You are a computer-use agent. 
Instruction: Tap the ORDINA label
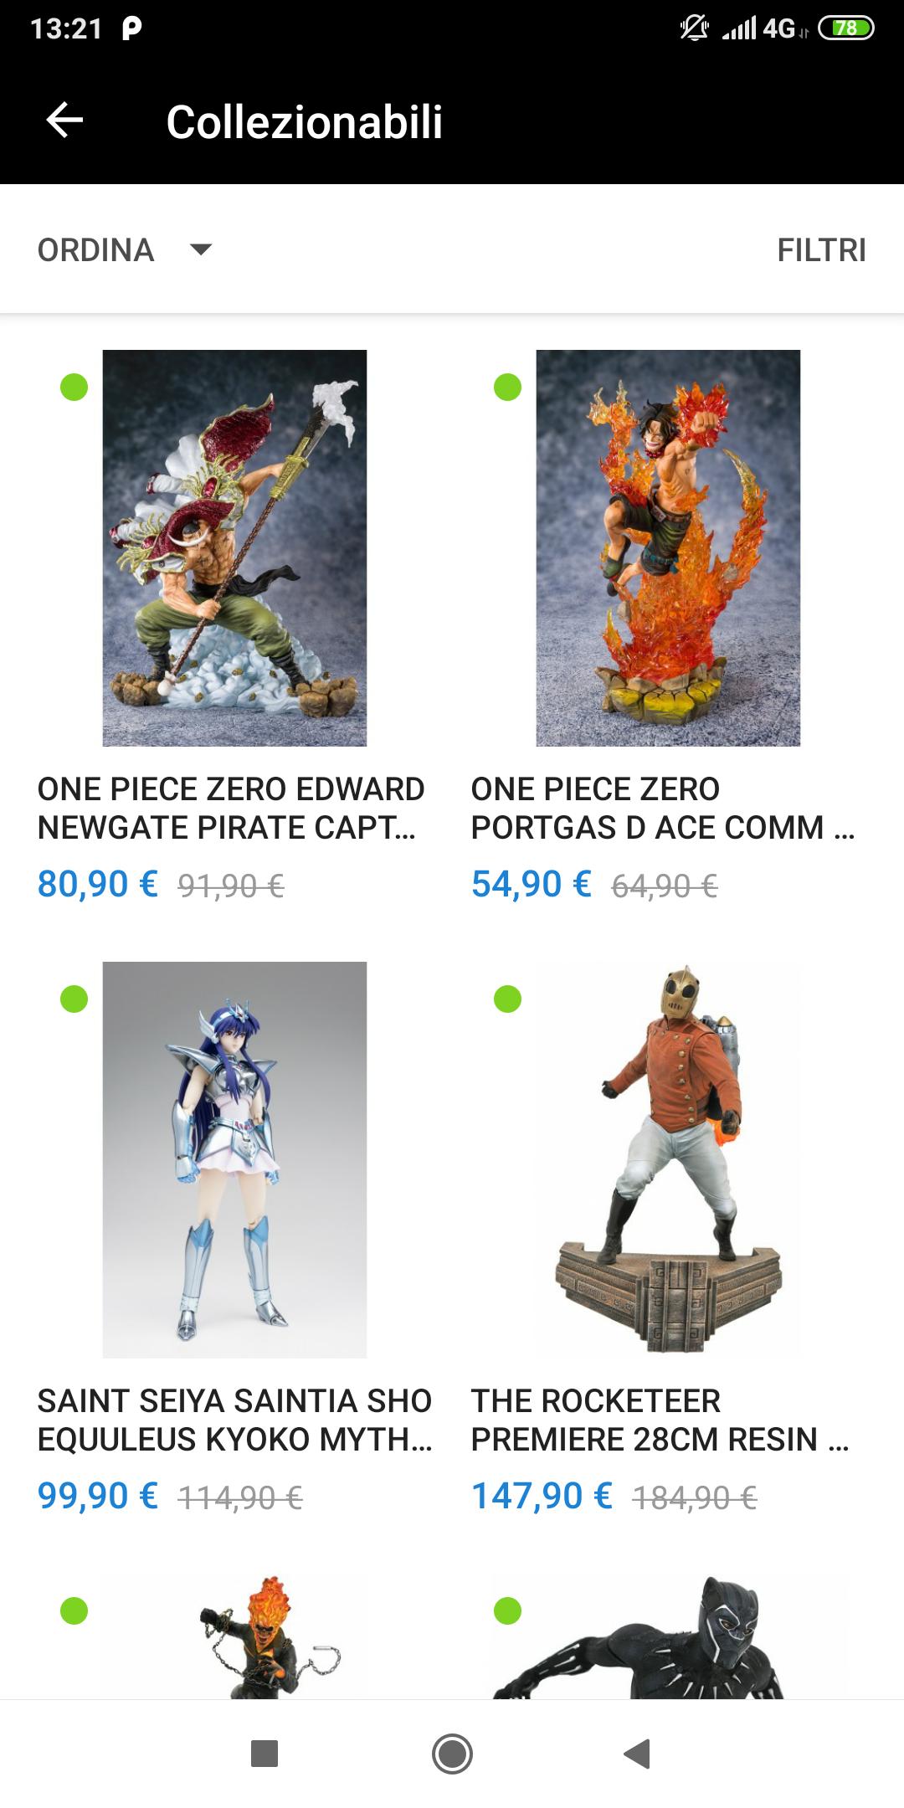96,249
